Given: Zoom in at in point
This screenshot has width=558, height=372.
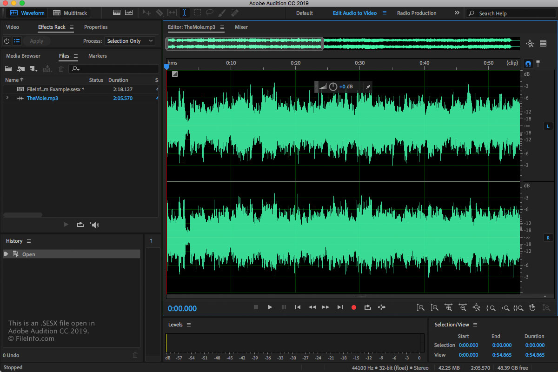Looking at the screenshot, I should click(491, 307).
